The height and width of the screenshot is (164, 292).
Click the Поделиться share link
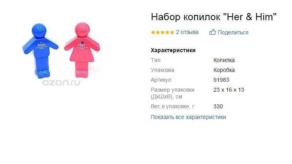coord(233,32)
